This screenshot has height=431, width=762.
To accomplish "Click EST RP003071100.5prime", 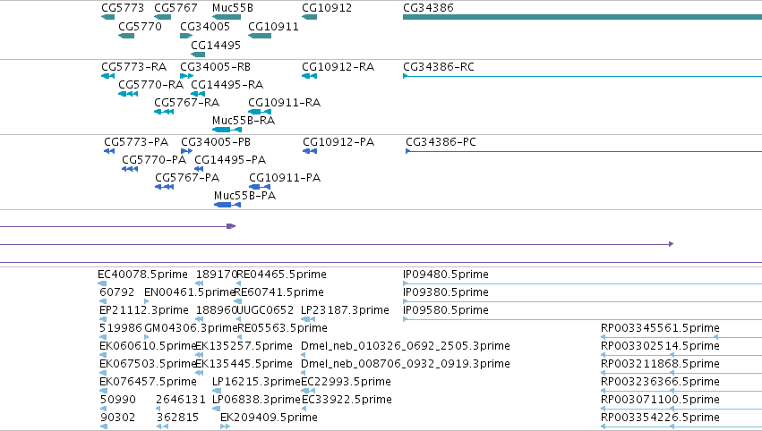I will [660, 400].
